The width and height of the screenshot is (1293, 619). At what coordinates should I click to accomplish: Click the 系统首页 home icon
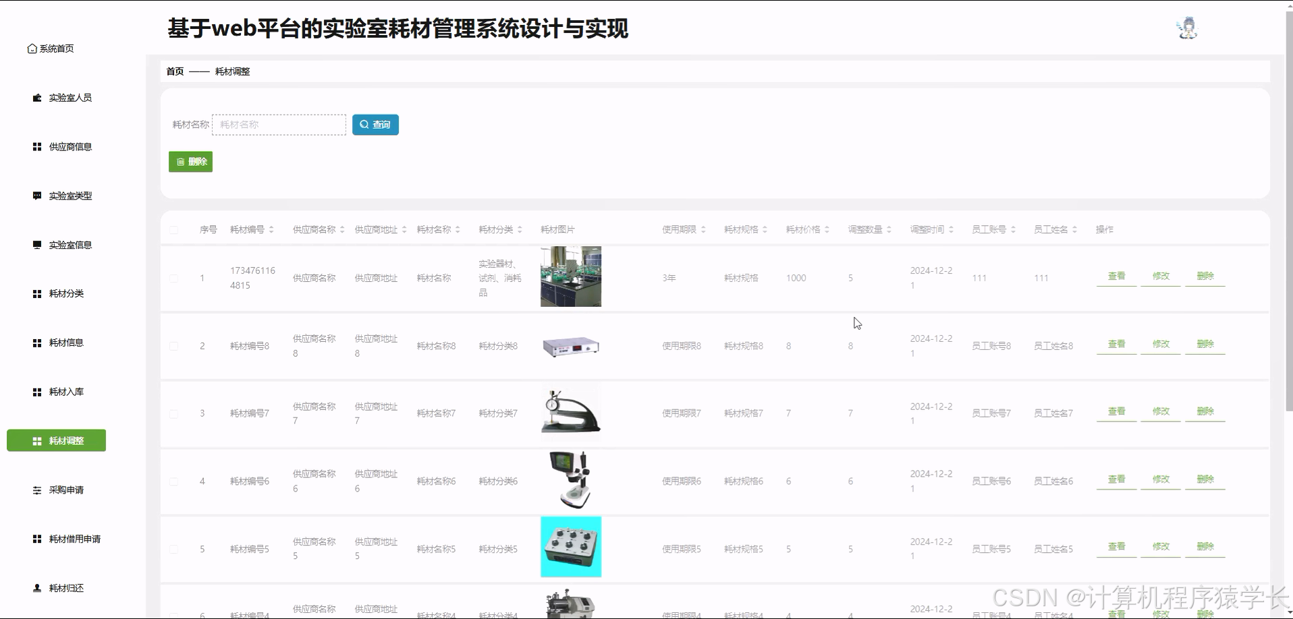[32, 48]
